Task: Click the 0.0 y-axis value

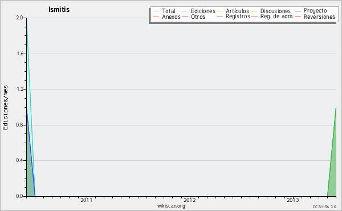Action: pos(19,196)
